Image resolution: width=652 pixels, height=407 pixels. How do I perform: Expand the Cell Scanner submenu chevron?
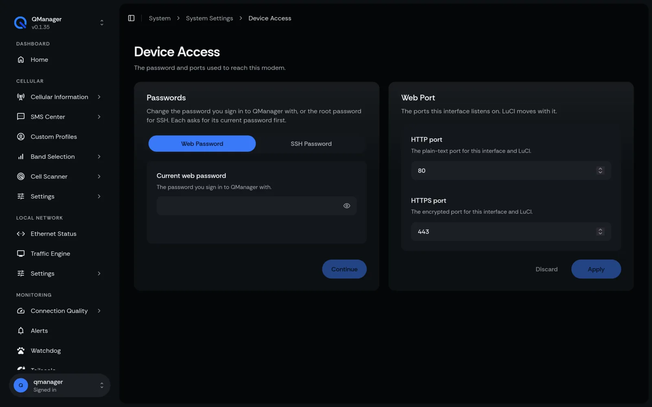coord(99,177)
